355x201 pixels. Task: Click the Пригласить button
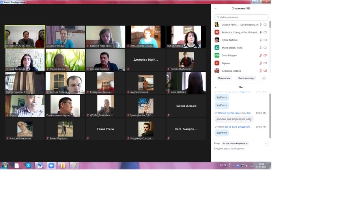[224, 78]
